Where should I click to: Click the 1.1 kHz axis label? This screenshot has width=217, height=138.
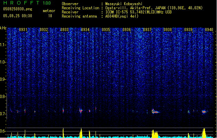pos(3,45)
